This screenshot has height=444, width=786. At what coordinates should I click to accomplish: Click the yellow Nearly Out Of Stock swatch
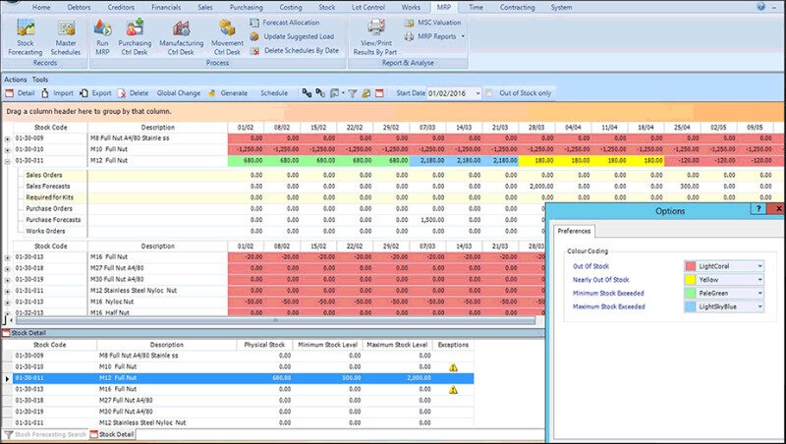(x=692, y=279)
